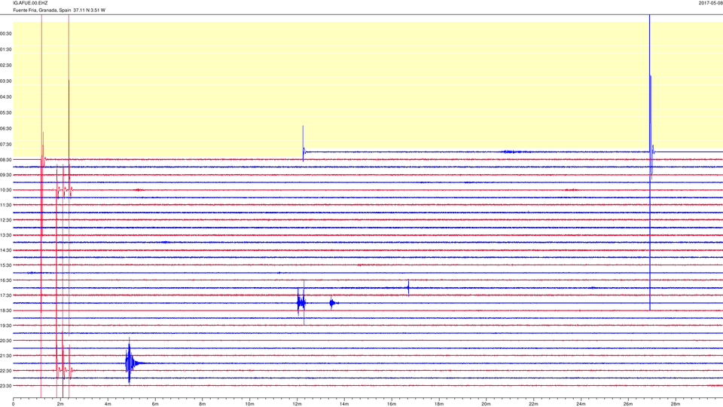The image size is (723, 407).
Task: Select the 04:30 time label
Action: (6, 97)
